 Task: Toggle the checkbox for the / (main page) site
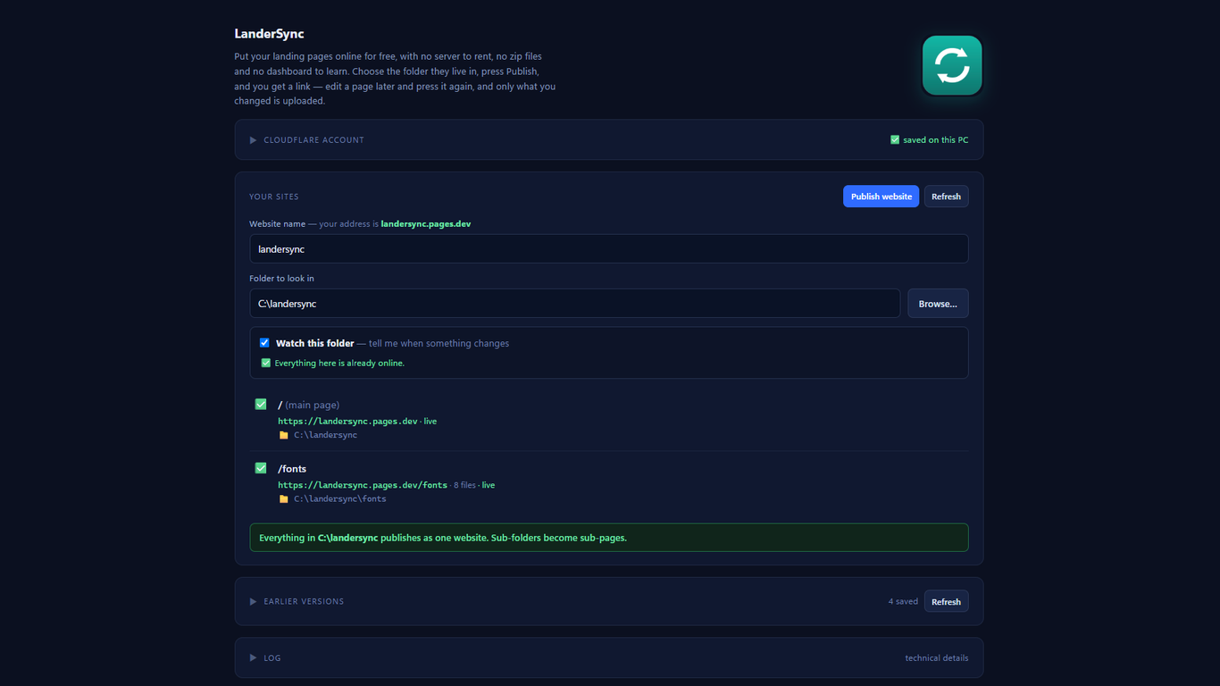261,405
